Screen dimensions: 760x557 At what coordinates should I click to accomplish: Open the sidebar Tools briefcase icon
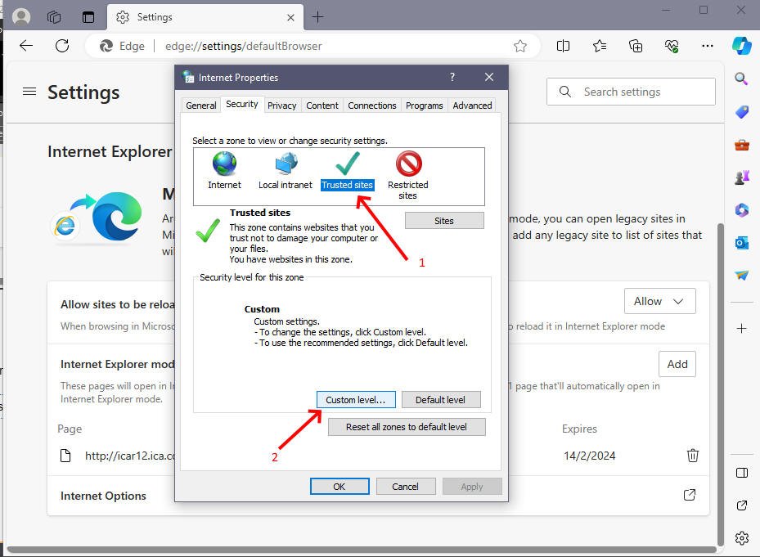click(741, 145)
